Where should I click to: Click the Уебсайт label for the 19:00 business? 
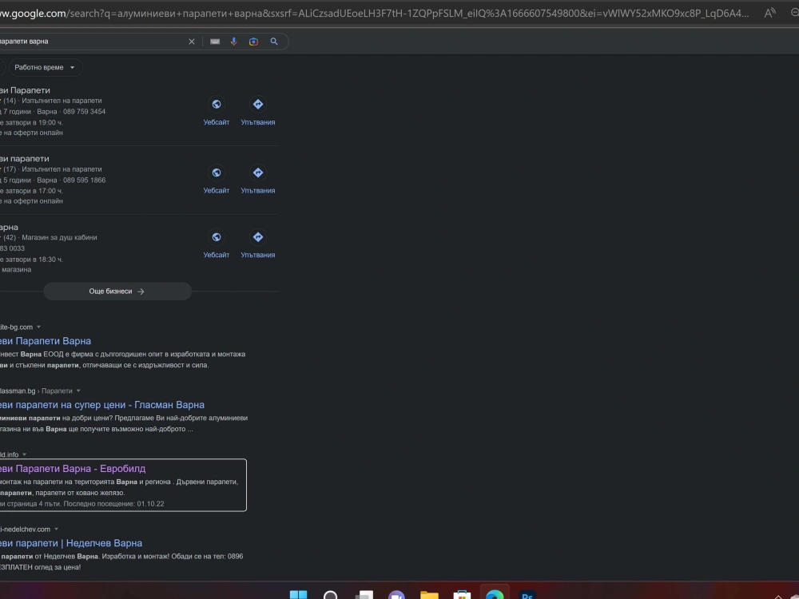pyautogui.click(x=217, y=122)
